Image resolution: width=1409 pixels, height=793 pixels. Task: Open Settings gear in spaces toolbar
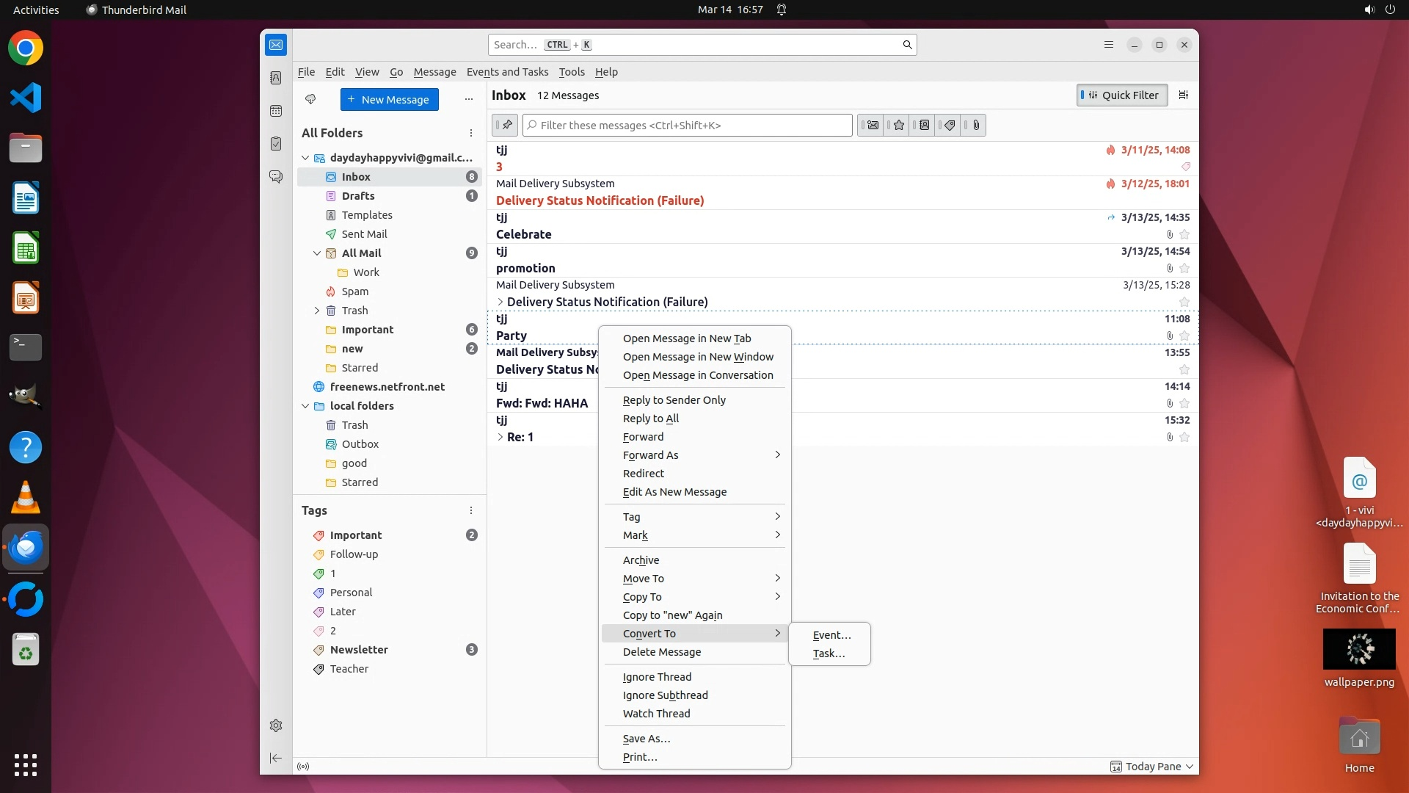click(276, 725)
